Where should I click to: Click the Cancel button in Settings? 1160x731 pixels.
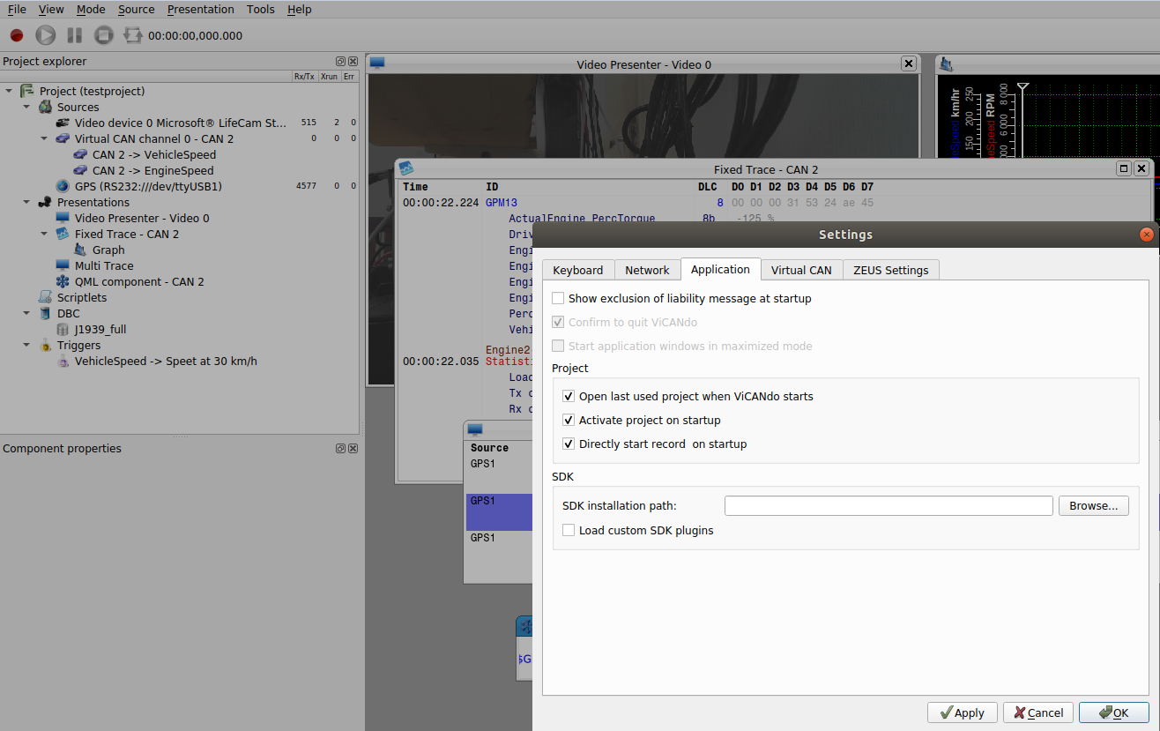pos(1037,712)
